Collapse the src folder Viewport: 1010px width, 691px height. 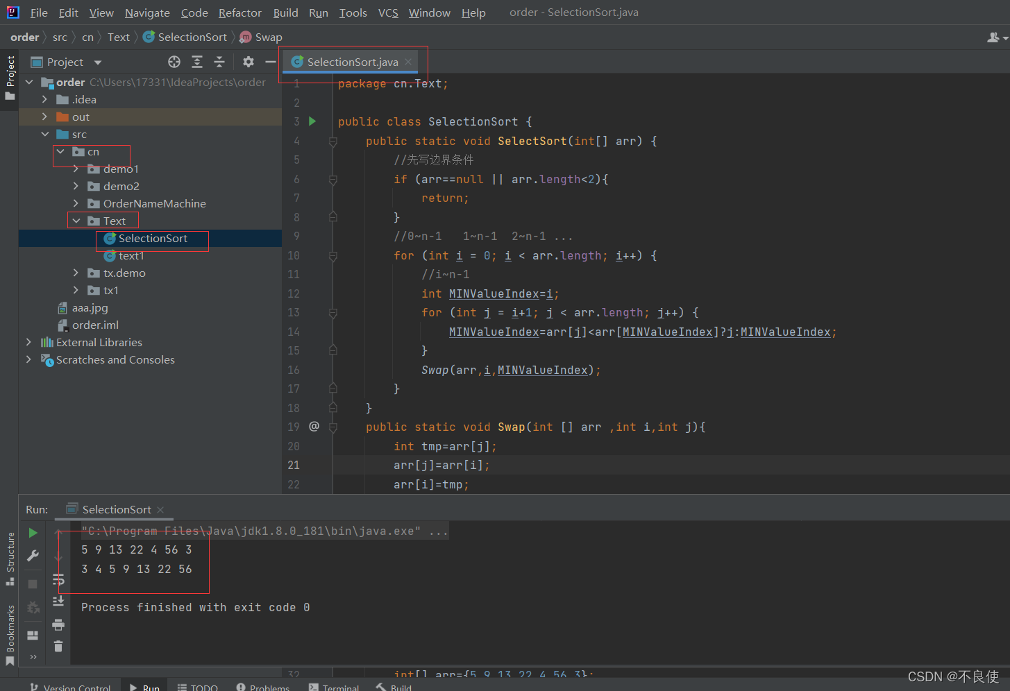(45, 135)
